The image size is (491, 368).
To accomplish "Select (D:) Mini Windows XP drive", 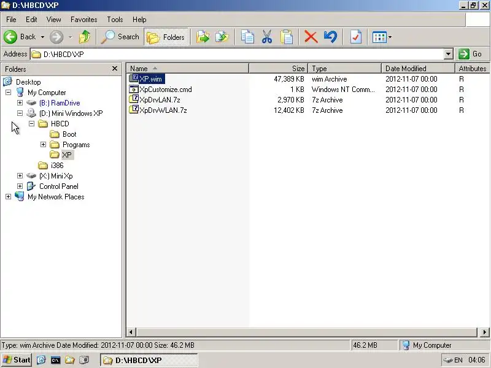I will coord(71,113).
